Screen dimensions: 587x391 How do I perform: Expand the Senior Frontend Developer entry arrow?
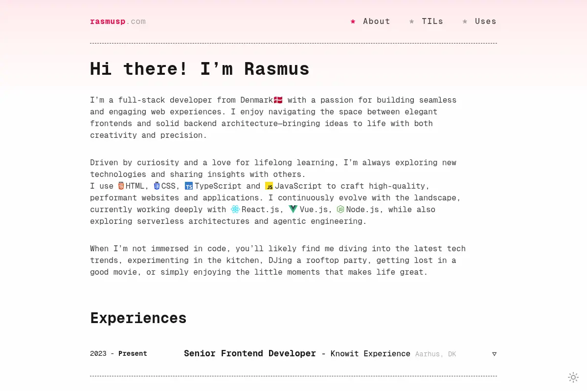(x=494, y=354)
